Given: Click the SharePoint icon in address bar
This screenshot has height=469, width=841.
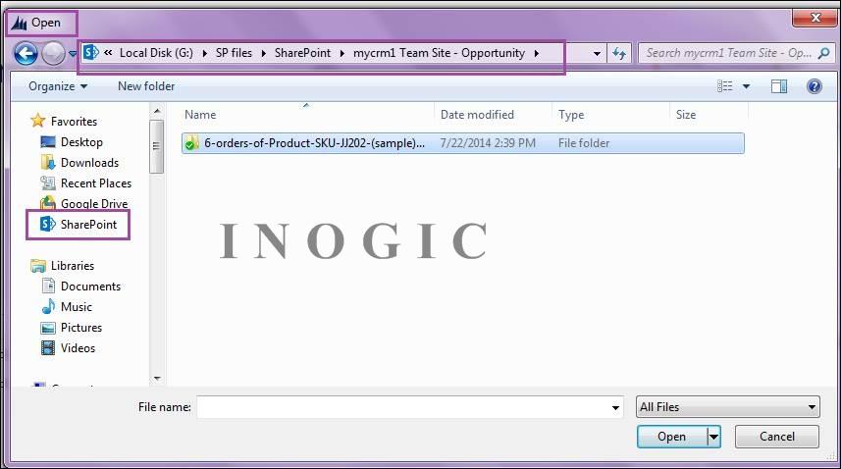Looking at the screenshot, I should 91,53.
